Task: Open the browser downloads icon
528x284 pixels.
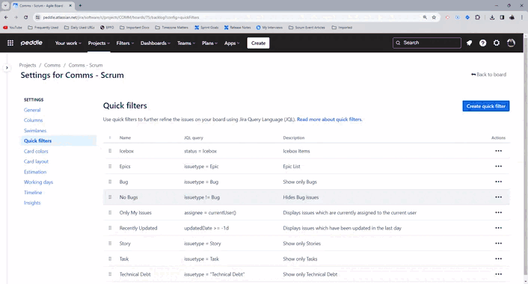Action: (x=492, y=17)
